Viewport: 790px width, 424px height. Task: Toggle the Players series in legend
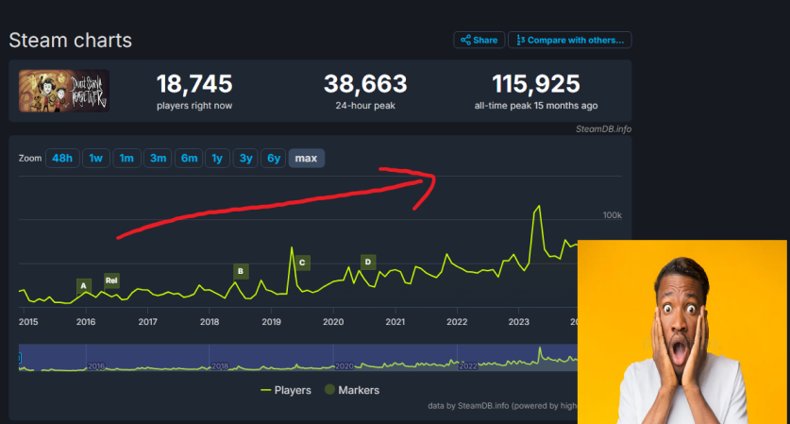(x=284, y=389)
